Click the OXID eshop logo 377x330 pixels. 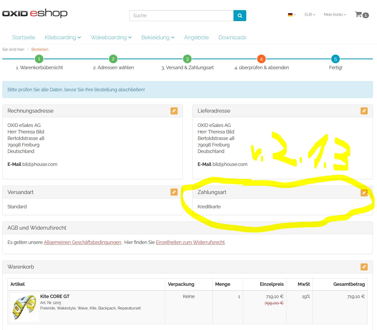[35, 13]
